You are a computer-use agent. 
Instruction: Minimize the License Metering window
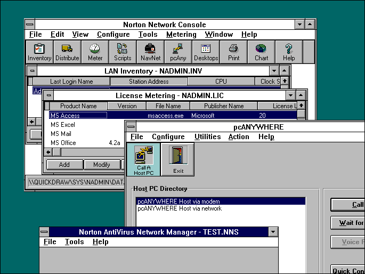[x=291, y=95]
